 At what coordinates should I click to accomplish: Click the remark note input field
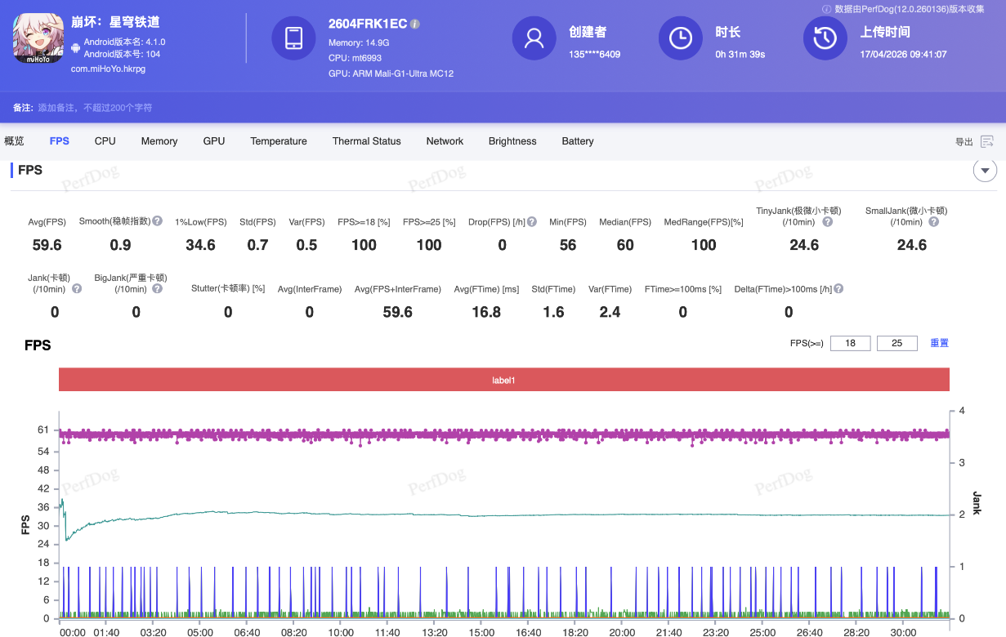pos(95,108)
